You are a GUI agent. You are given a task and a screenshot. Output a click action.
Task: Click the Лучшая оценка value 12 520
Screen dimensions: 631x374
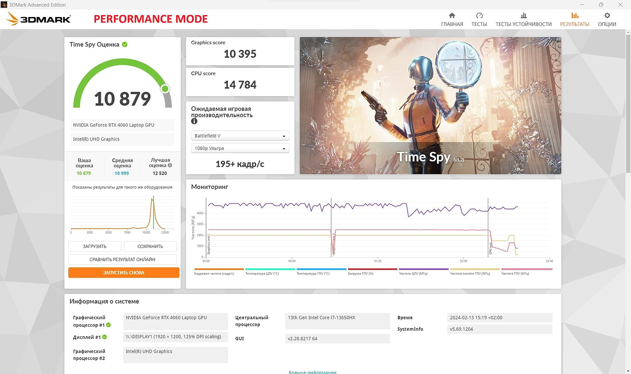pyautogui.click(x=160, y=173)
